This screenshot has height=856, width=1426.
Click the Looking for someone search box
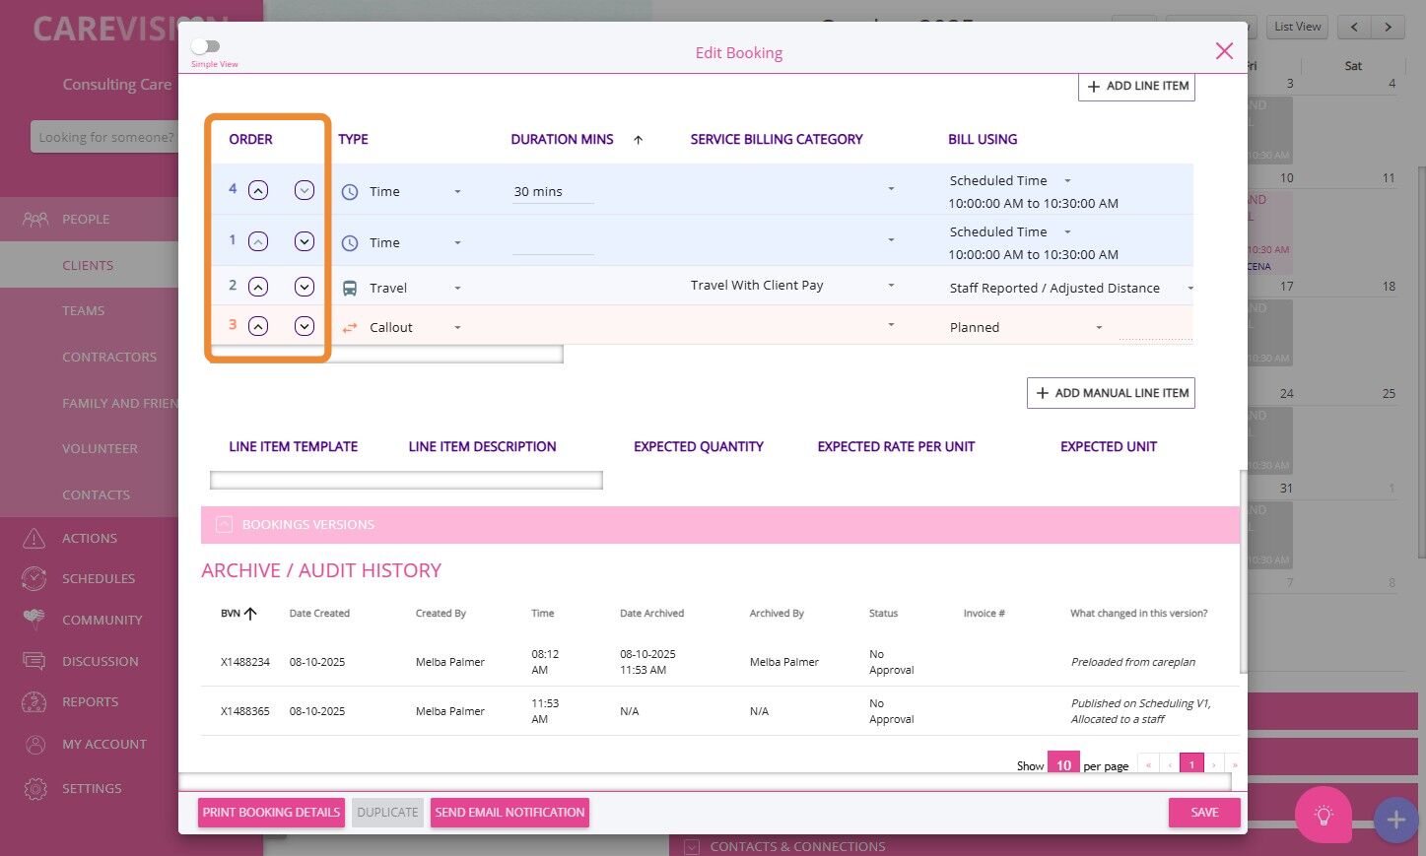click(104, 137)
